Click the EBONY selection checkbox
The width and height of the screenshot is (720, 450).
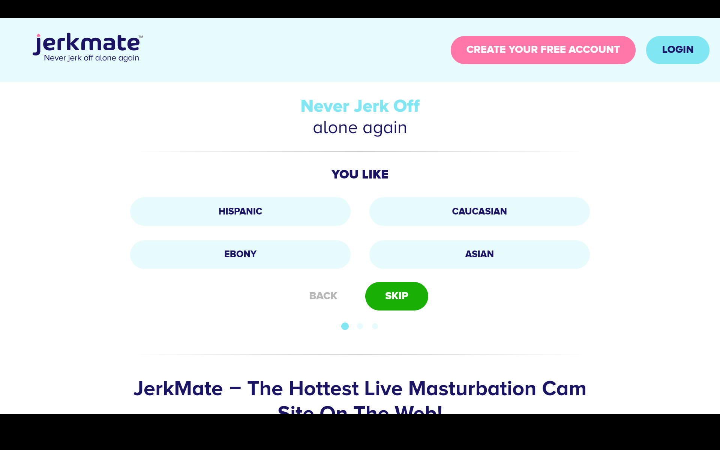click(x=240, y=254)
